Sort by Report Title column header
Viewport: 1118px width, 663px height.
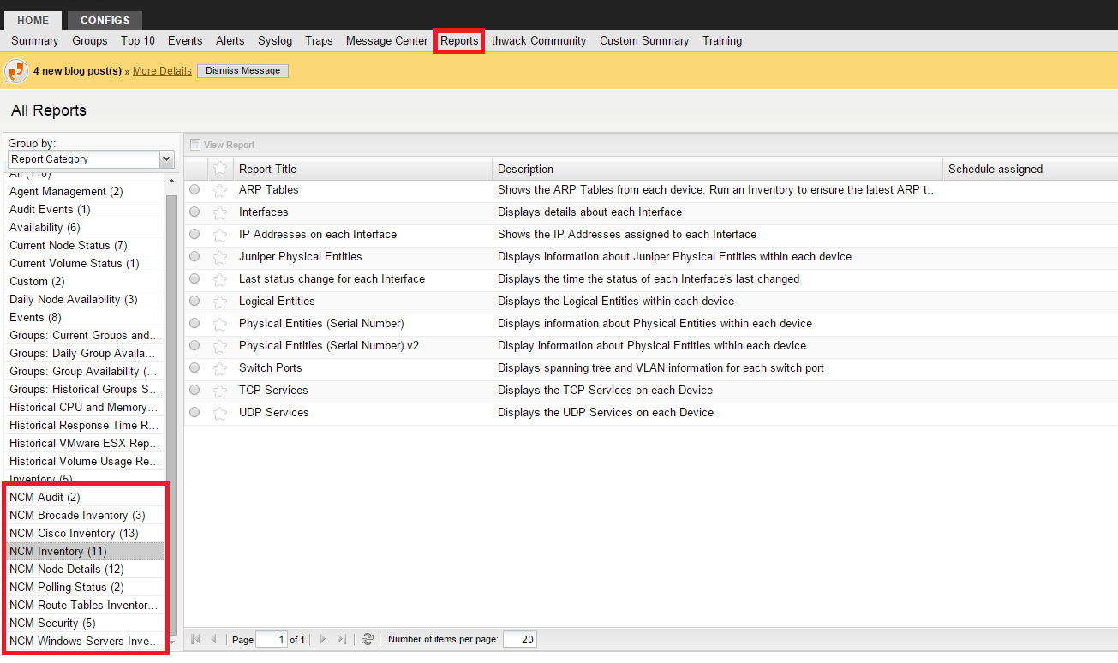[362, 170]
